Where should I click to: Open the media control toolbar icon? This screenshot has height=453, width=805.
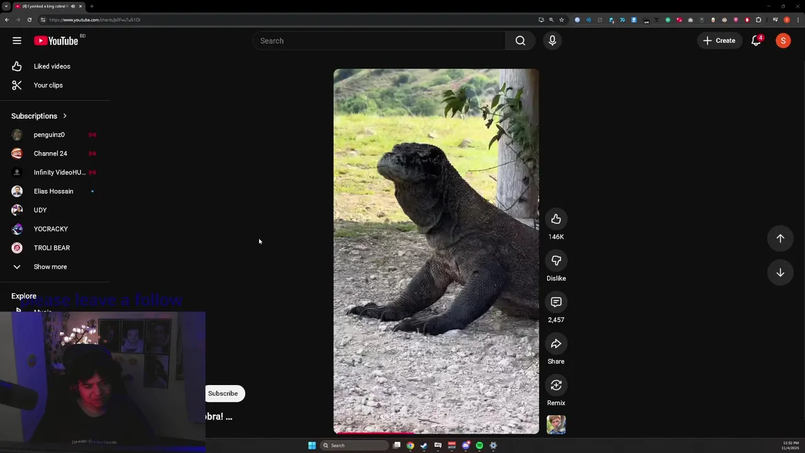(x=775, y=20)
